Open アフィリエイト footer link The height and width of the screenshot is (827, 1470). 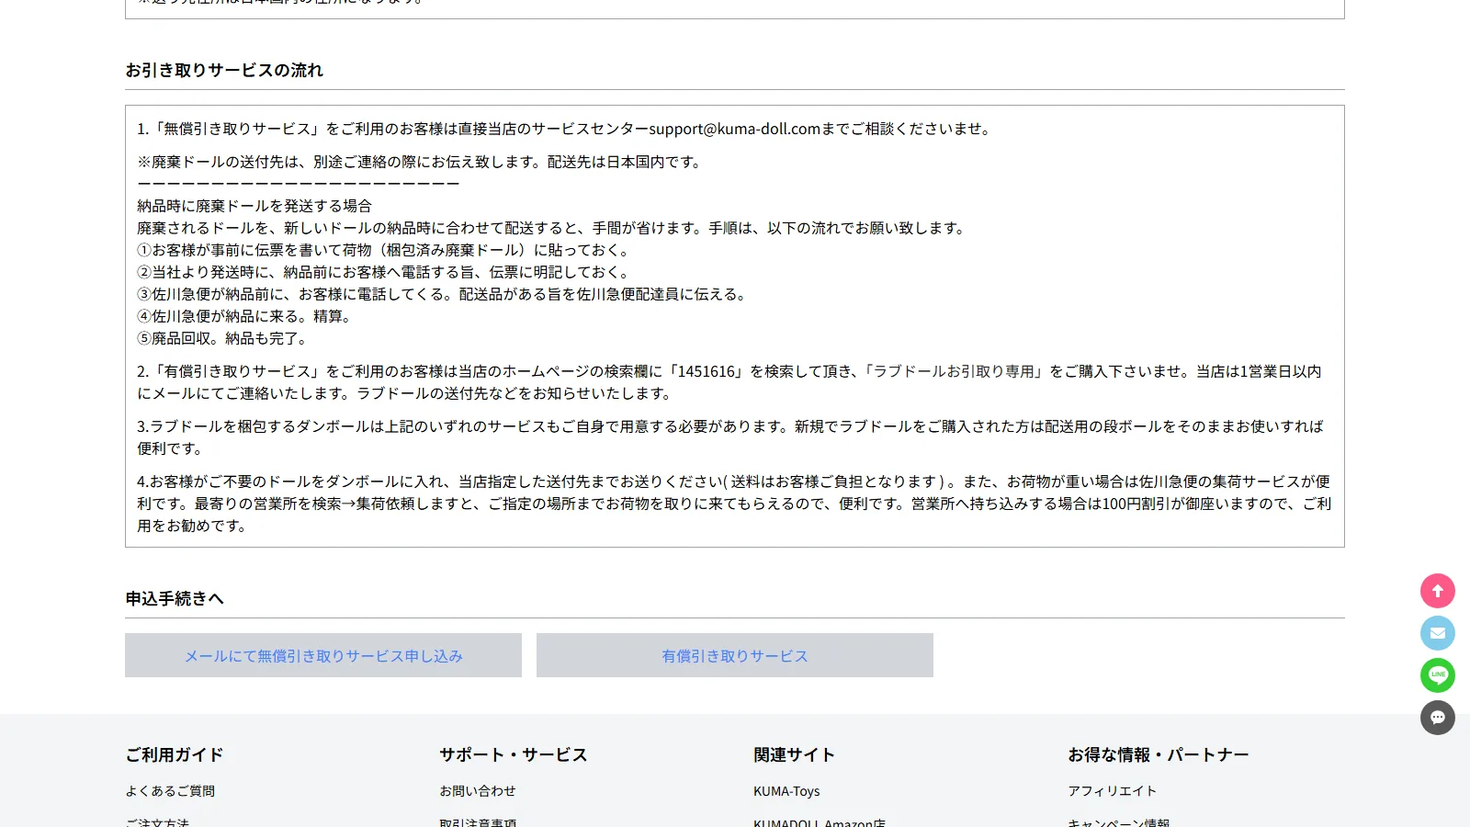pos(1112,791)
